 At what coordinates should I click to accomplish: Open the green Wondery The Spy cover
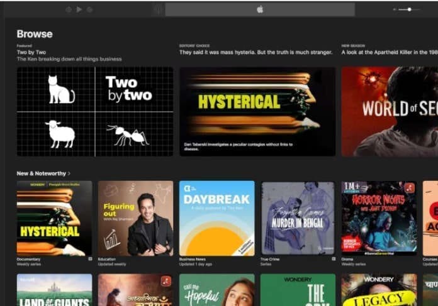298,290
